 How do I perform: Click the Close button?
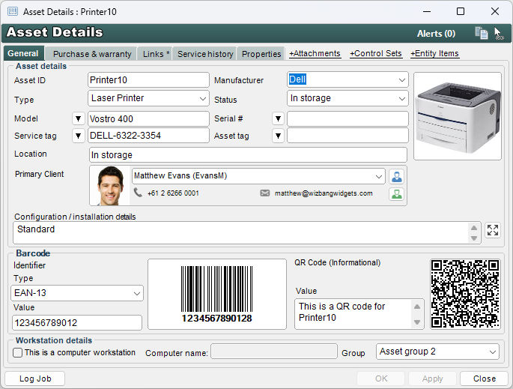click(x=485, y=379)
